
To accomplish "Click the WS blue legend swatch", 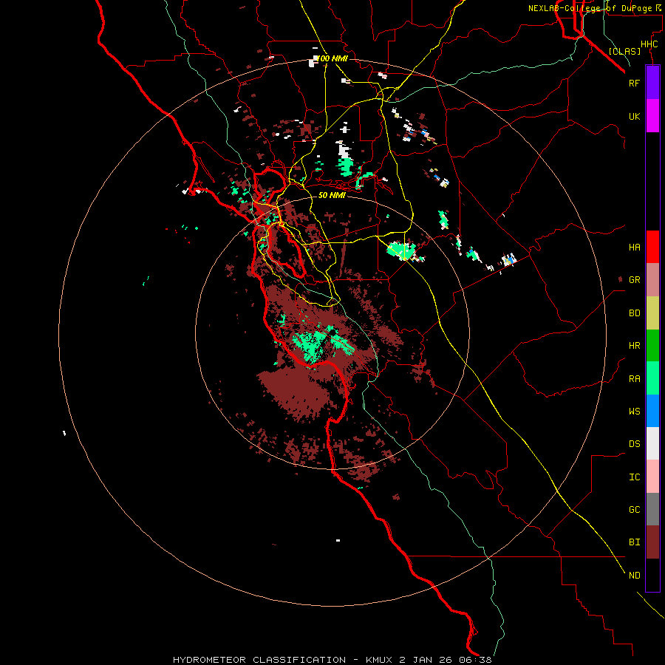I will (652, 411).
